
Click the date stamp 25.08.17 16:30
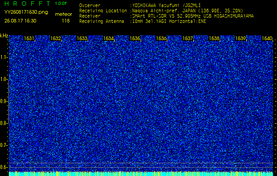coord(20,21)
